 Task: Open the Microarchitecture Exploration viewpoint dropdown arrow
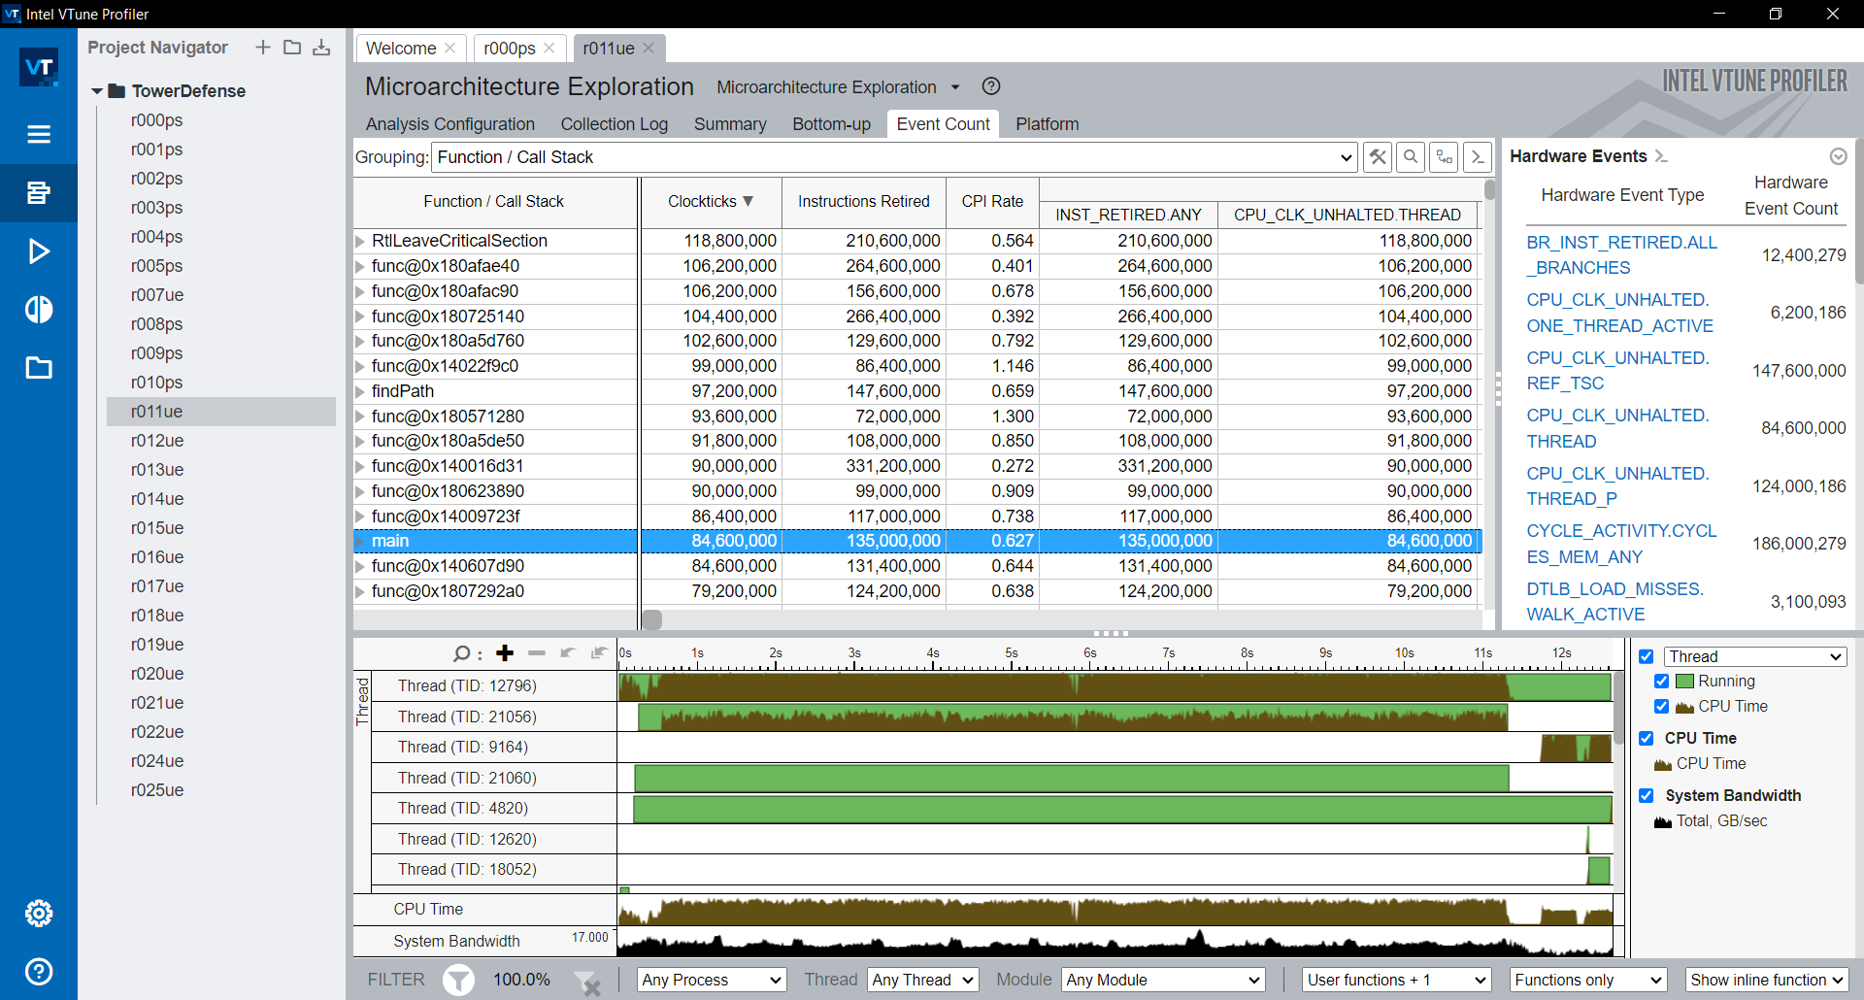point(955,87)
